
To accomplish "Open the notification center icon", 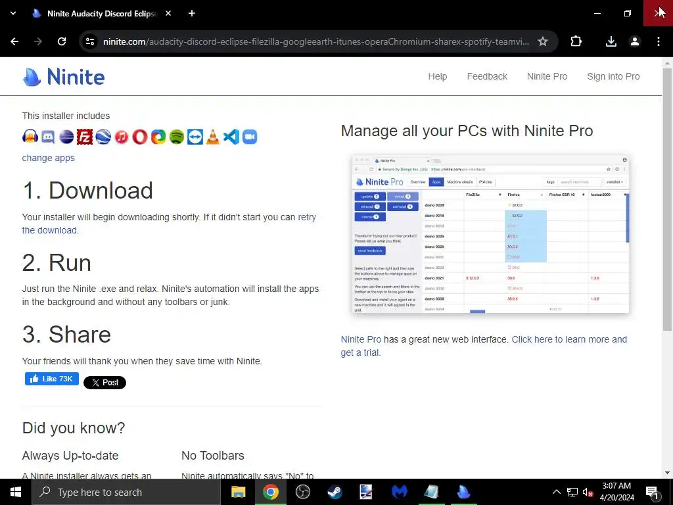I will click(x=653, y=492).
